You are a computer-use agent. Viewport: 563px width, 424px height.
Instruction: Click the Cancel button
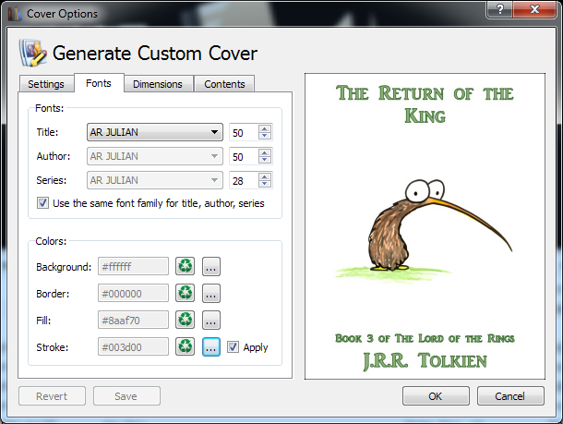(x=509, y=396)
